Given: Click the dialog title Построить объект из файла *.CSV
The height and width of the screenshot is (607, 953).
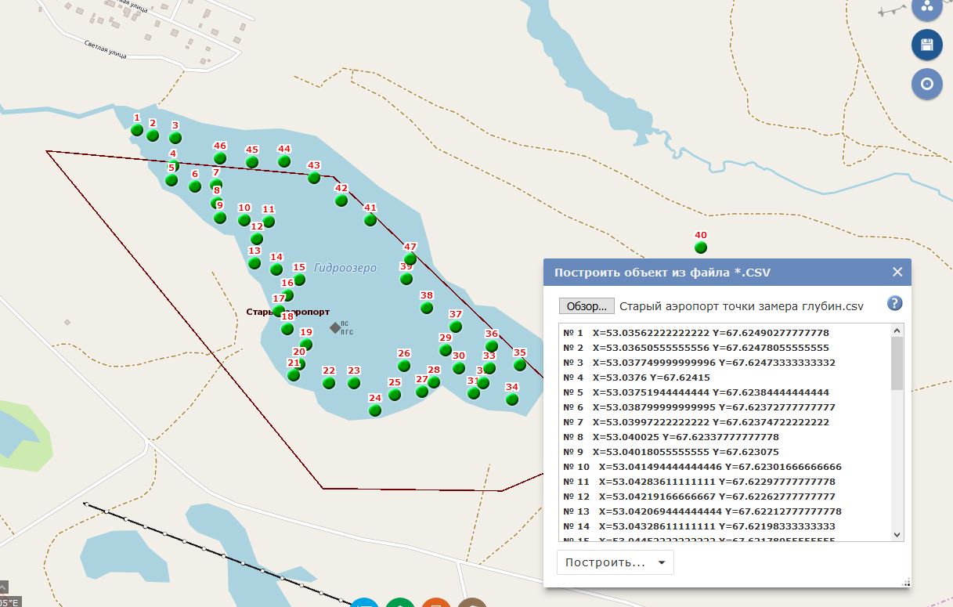Looking at the screenshot, I should [x=662, y=273].
